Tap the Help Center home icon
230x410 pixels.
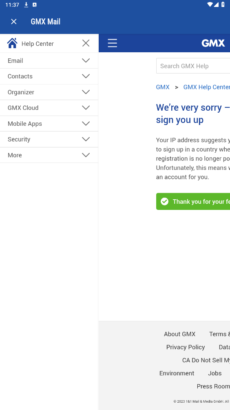tap(12, 43)
